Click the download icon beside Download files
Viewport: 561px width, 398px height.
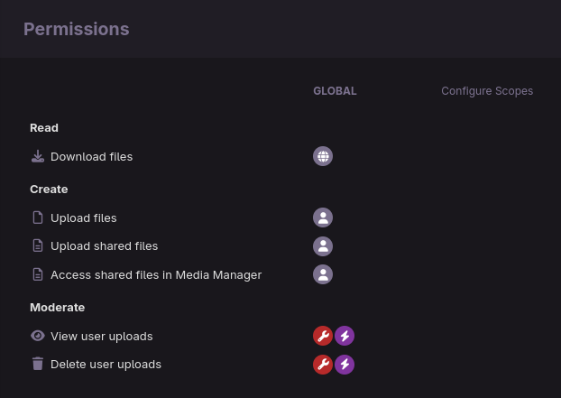[x=38, y=156]
